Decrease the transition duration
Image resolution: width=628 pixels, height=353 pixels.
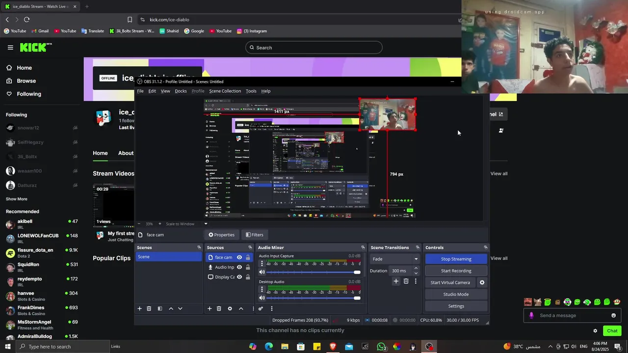416,273
